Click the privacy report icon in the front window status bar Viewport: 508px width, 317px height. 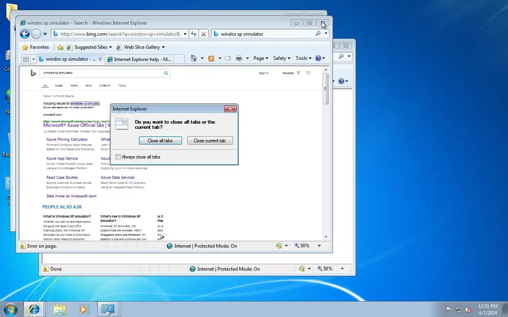point(279,246)
